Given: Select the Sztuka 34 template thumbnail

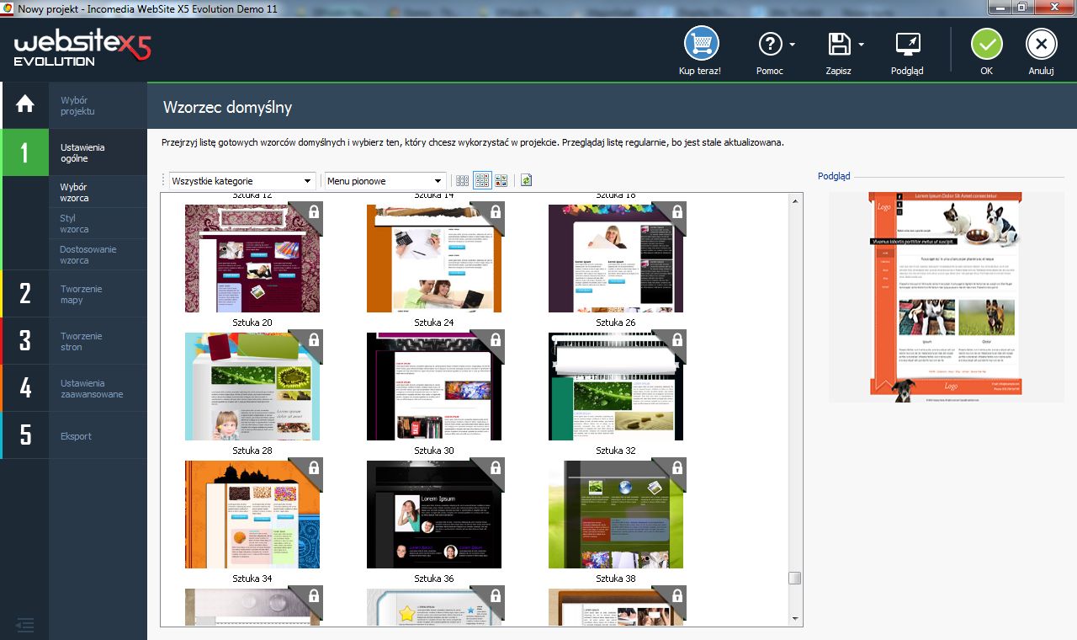Looking at the screenshot, I should tap(252, 606).
